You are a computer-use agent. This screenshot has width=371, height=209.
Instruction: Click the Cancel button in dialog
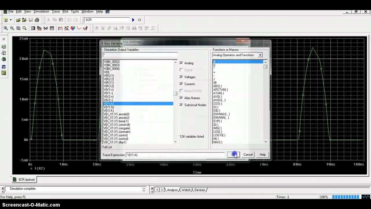(248, 155)
